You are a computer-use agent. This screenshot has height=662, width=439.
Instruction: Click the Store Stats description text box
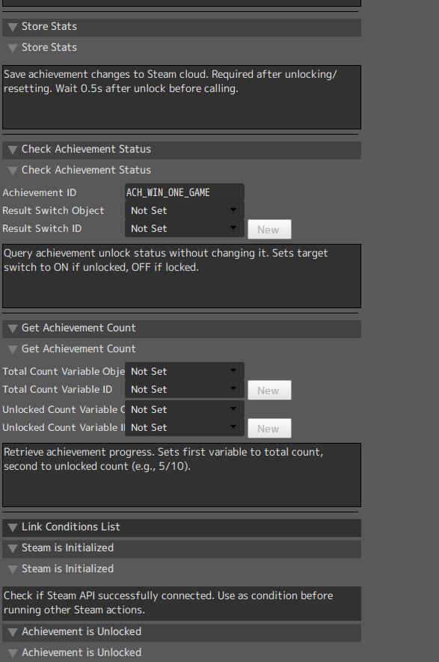[x=182, y=97]
